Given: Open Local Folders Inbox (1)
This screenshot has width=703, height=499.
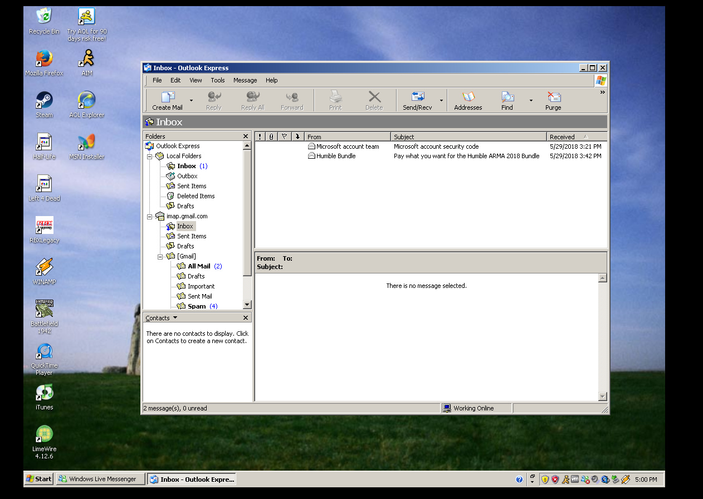Looking at the screenshot, I should coord(187,167).
